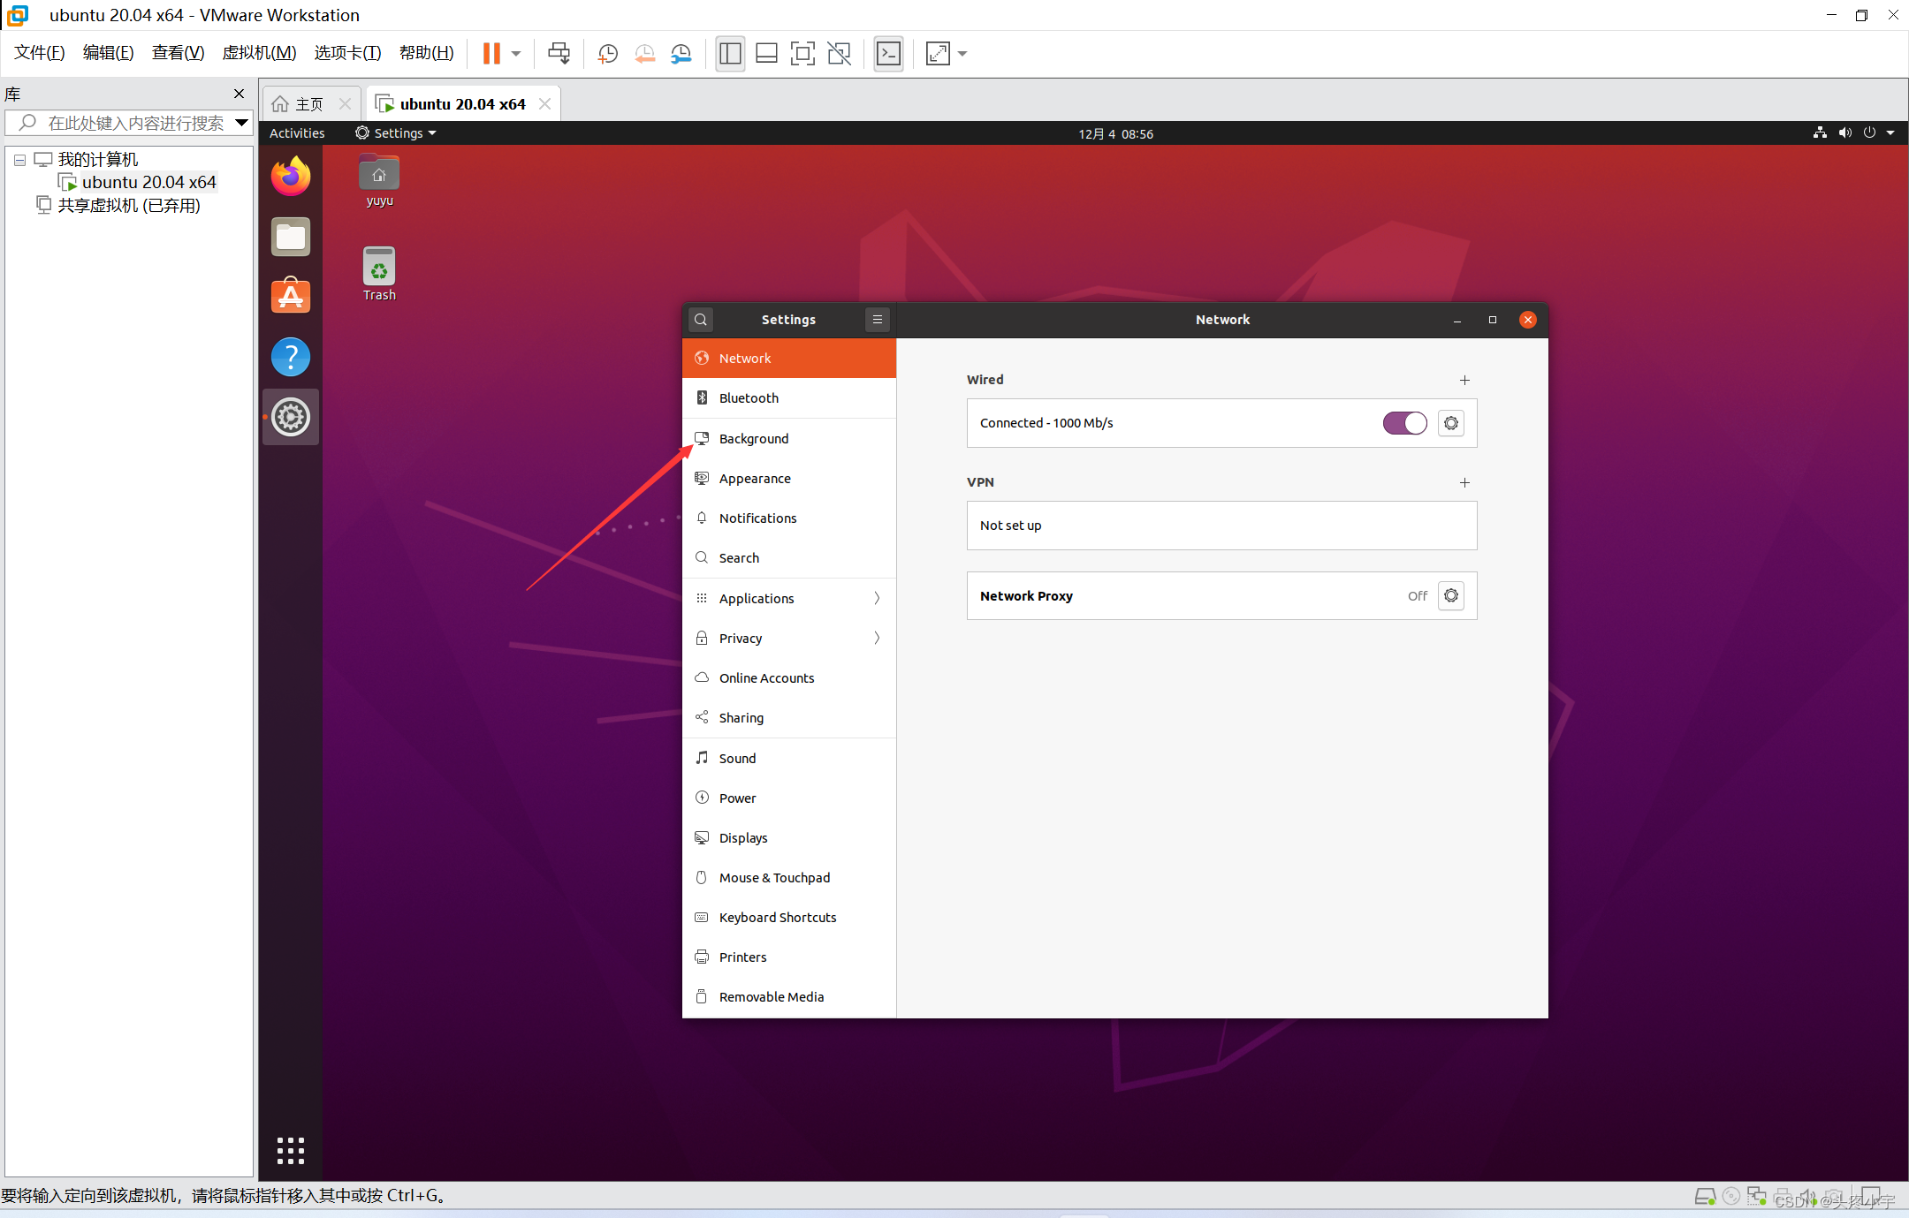
Task: Collapse the 我的计算机 tree node
Action: click(x=19, y=160)
